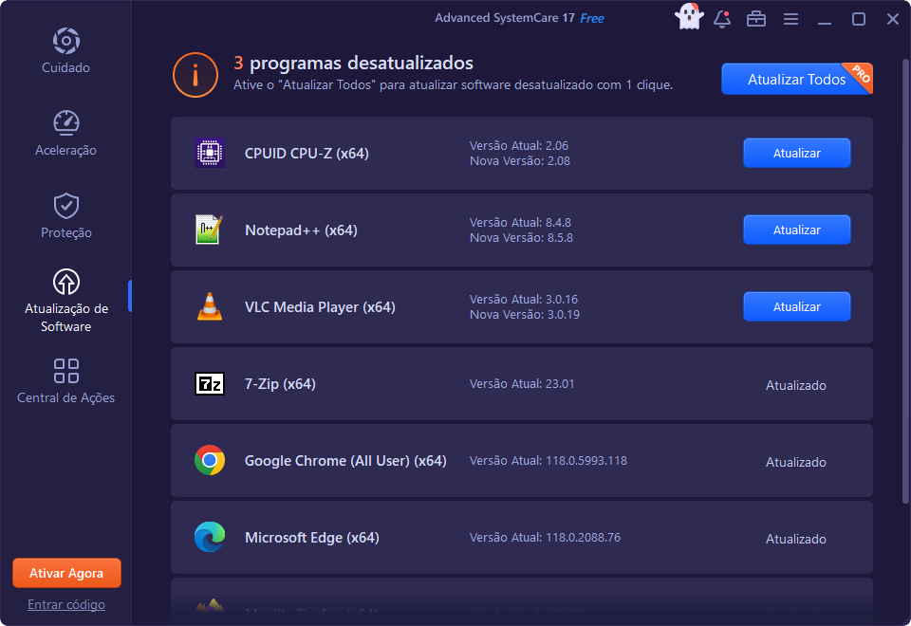
Task: Select the Microsoft Edge (x64) name
Action: tap(312, 538)
